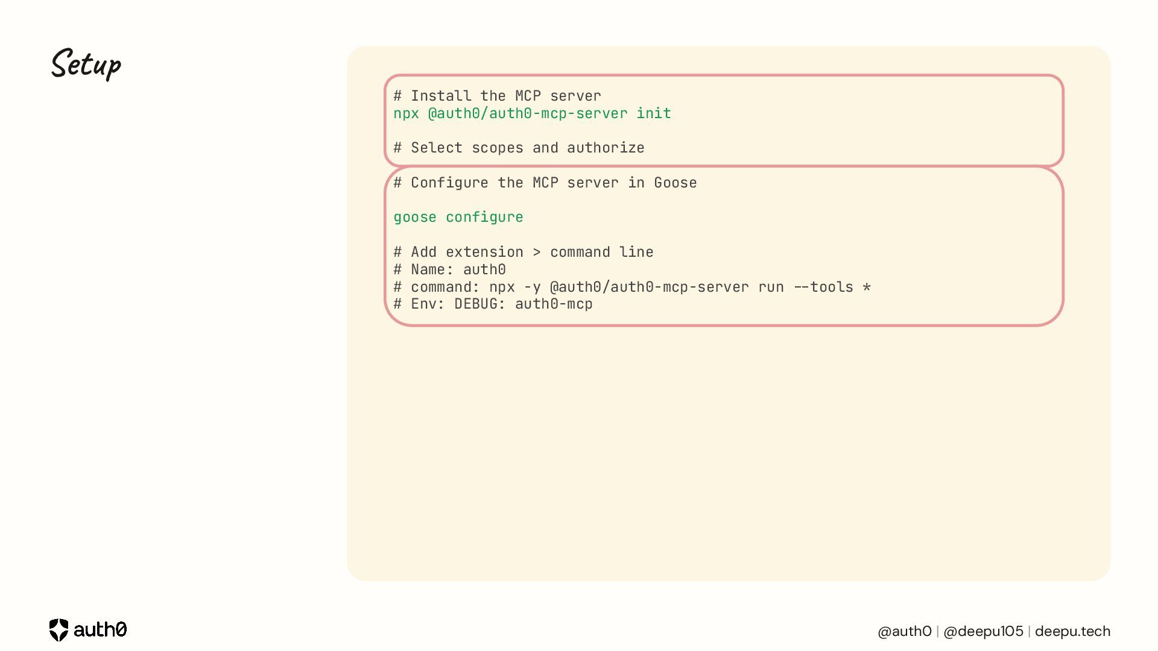
Task: Click the asterisk after --tools
Action: 867,287
